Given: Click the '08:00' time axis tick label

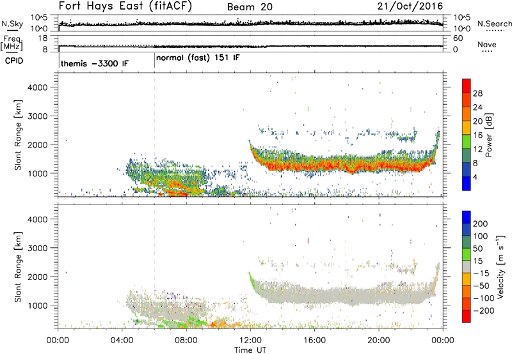Looking at the screenshot, I should point(186,341).
